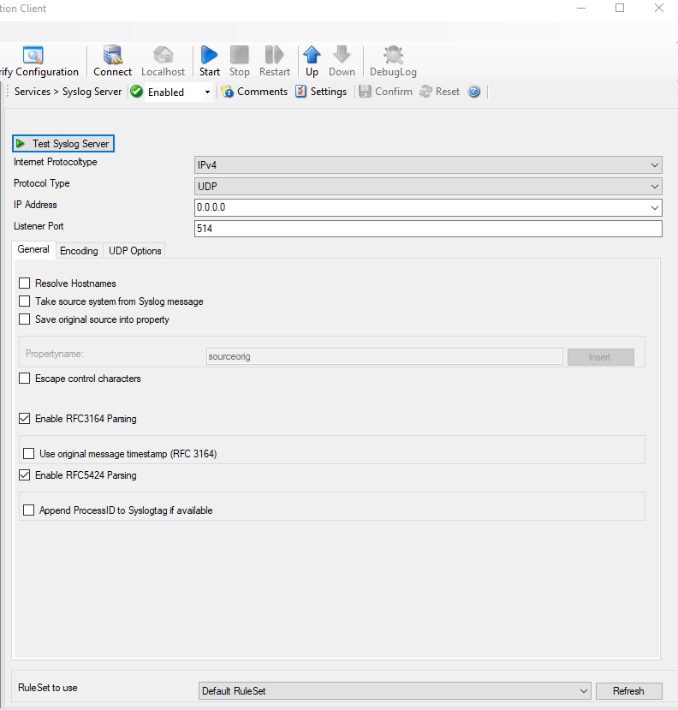Click the Test Syslog Server button
678x710 pixels.
pos(62,144)
